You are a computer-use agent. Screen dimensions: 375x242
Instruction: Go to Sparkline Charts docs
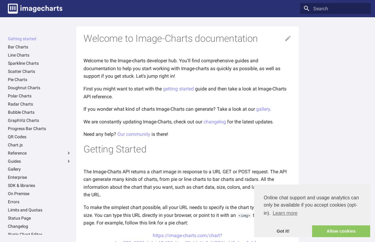(x=23, y=63)
